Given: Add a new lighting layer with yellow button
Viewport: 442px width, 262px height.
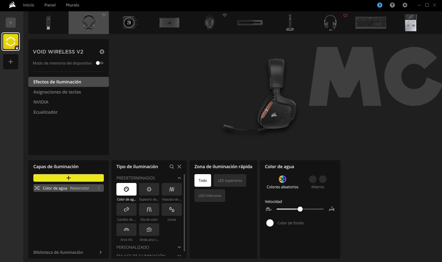Looking at the screenshot, I should point(69,178).
